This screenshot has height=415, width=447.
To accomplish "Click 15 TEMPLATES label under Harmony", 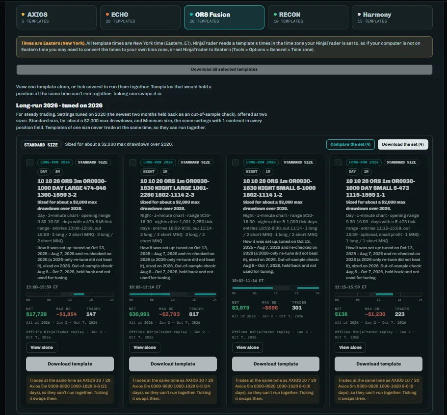I will (x=372, y=22).
